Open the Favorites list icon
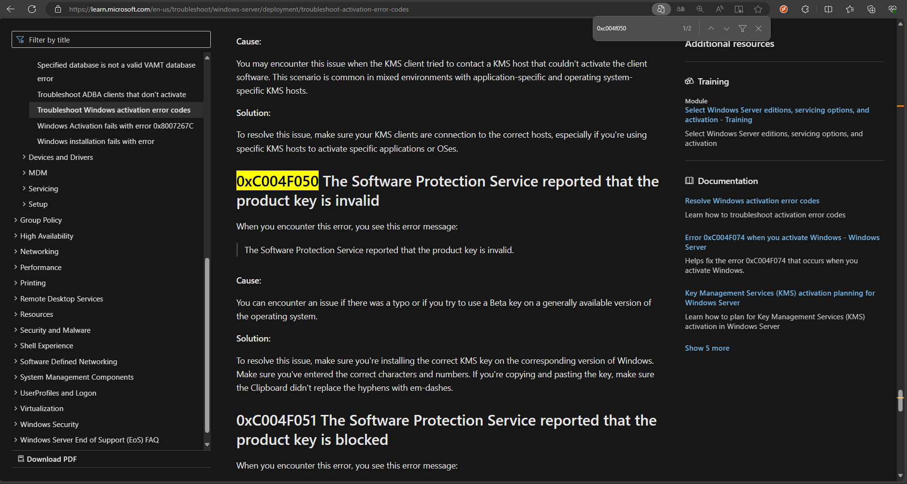The height and width of the screenshot is (484, 907). click(x=850, y=9)
